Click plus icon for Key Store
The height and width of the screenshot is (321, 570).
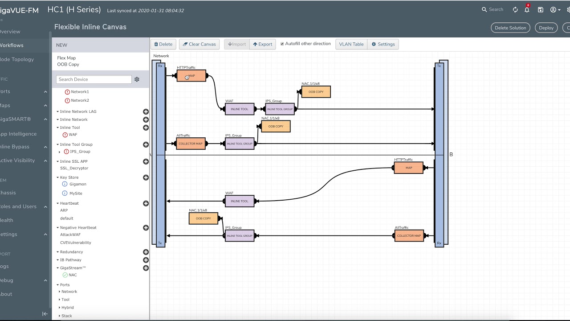(x=146, y=177)
